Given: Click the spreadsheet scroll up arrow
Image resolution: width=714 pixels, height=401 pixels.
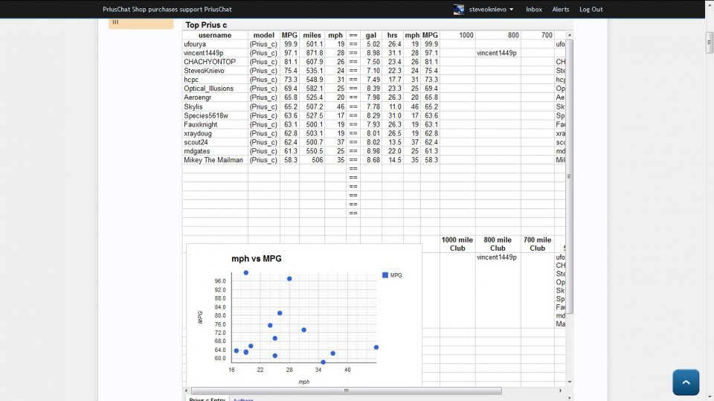Looking at the screenshot, I should [x=570, y=33].
